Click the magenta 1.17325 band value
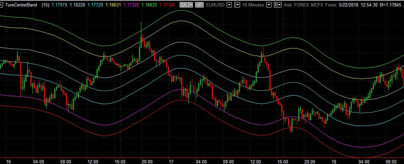This screenshot has width=404, height=164. [x=131, y=5]
